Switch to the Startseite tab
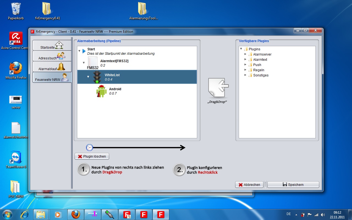The height and width of the screenshot is (220, 352). (52, 45)
